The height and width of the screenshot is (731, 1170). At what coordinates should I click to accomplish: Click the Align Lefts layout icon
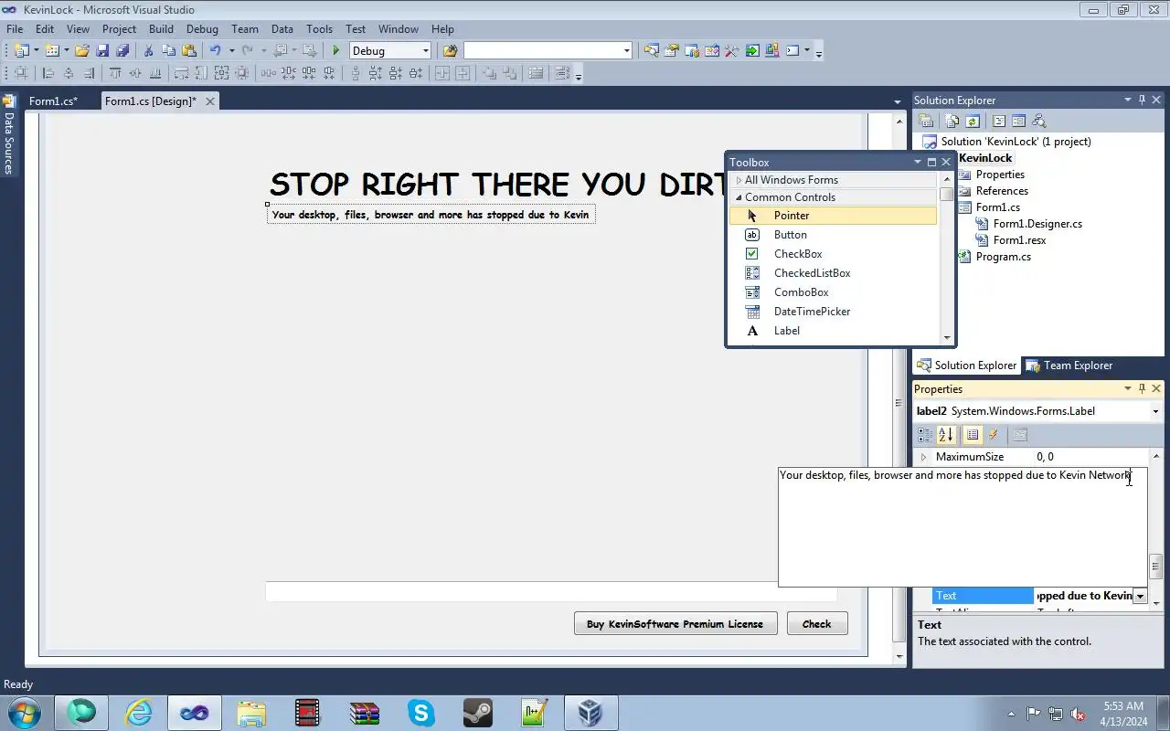[x=48, y=73]
